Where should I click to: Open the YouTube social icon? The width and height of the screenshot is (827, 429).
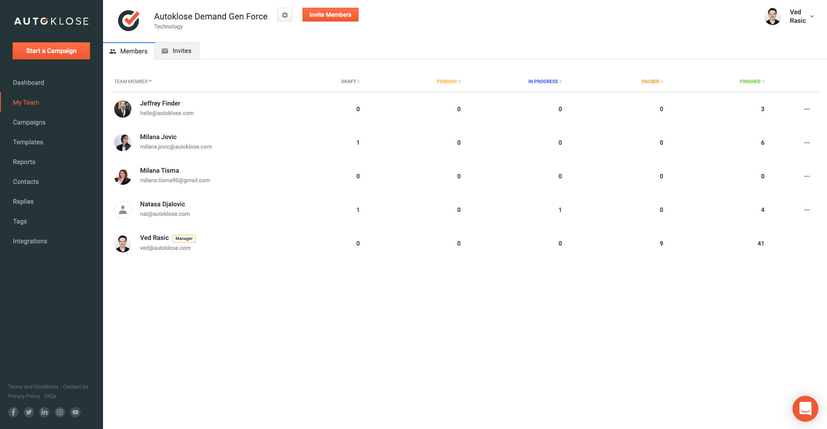coord(75,412)
